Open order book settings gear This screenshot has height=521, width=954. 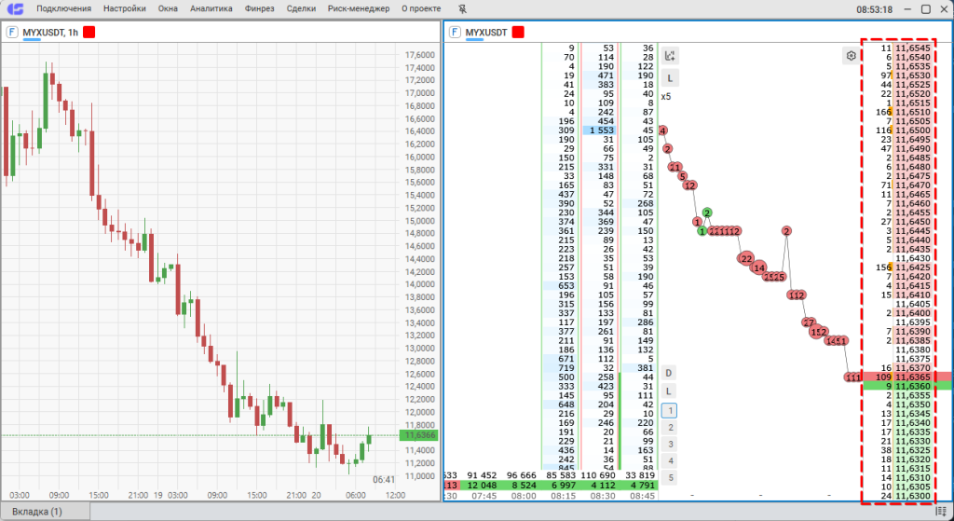(851, 56)
